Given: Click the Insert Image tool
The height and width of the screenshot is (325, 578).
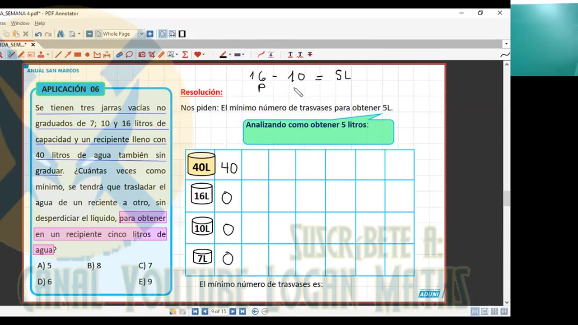Looking at the screenshot, I should click(171, 55).
